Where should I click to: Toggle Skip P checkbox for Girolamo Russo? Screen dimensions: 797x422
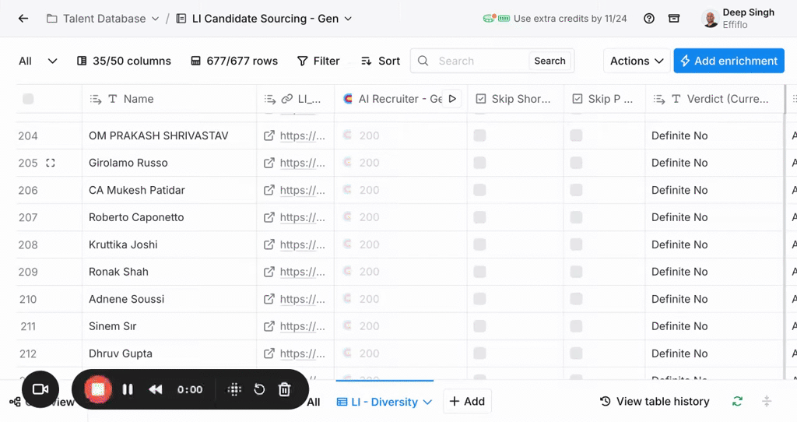576,163
